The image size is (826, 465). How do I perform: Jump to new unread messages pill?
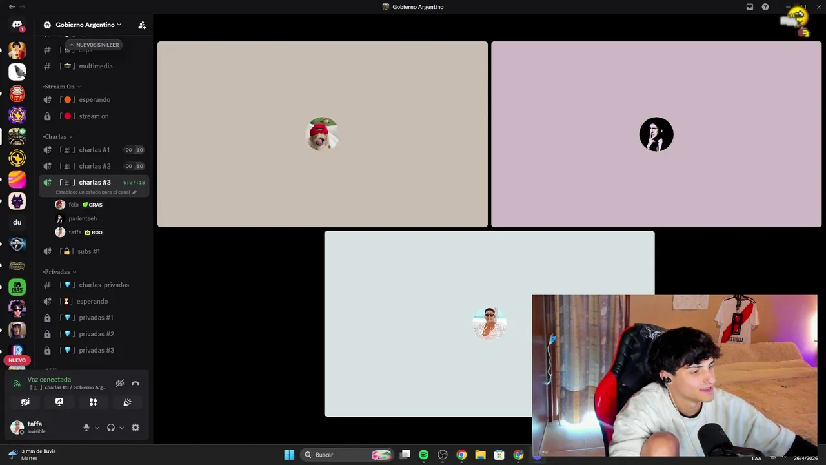(94, 45)
